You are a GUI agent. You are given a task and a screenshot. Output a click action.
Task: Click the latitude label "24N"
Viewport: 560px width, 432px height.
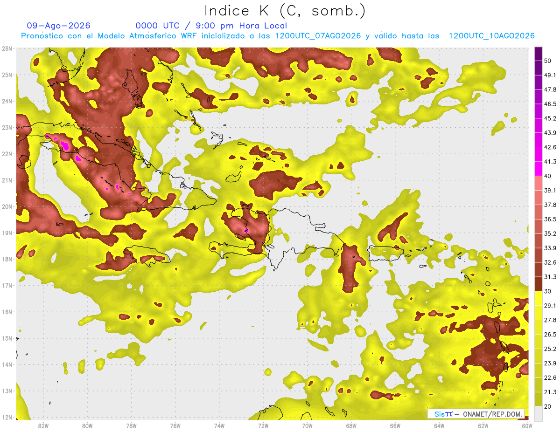point(7,101)
